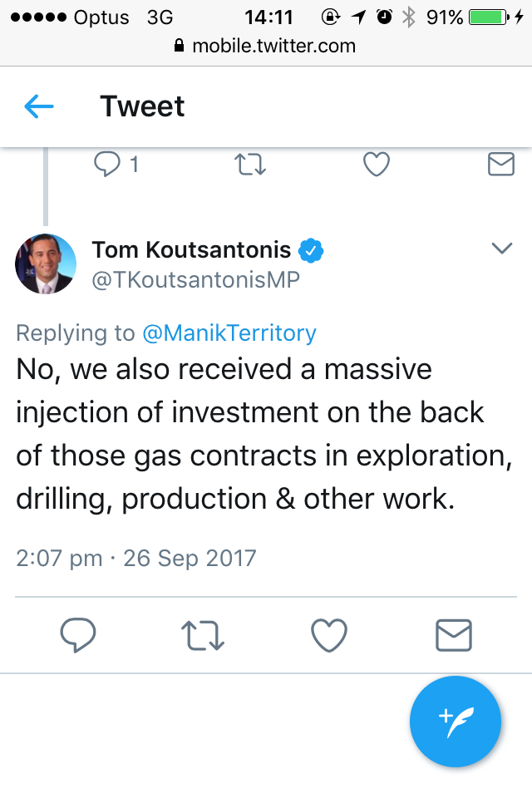Share main tweet via direct message
532x798 pixels.
pyautogui.click(x=454, y=636)
